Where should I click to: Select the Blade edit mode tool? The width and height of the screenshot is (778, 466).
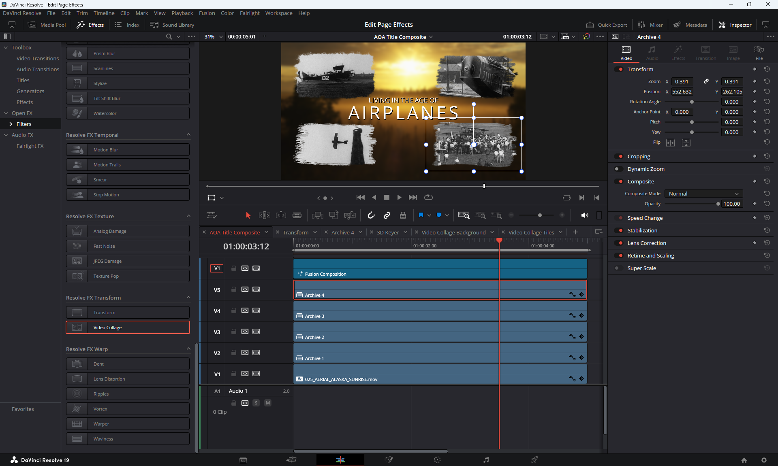297,215
